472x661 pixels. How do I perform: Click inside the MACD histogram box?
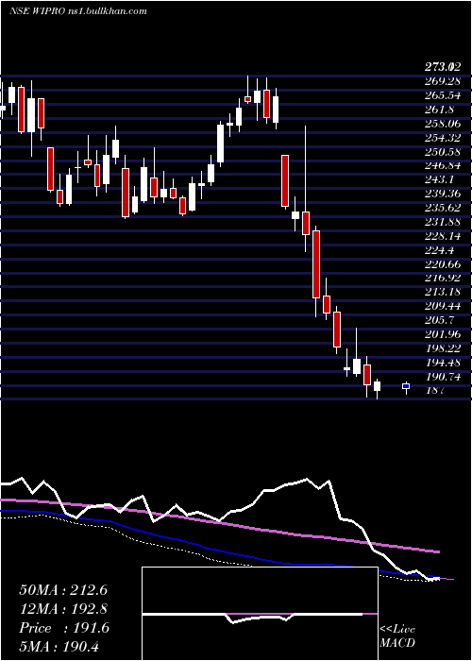point(260,614)
